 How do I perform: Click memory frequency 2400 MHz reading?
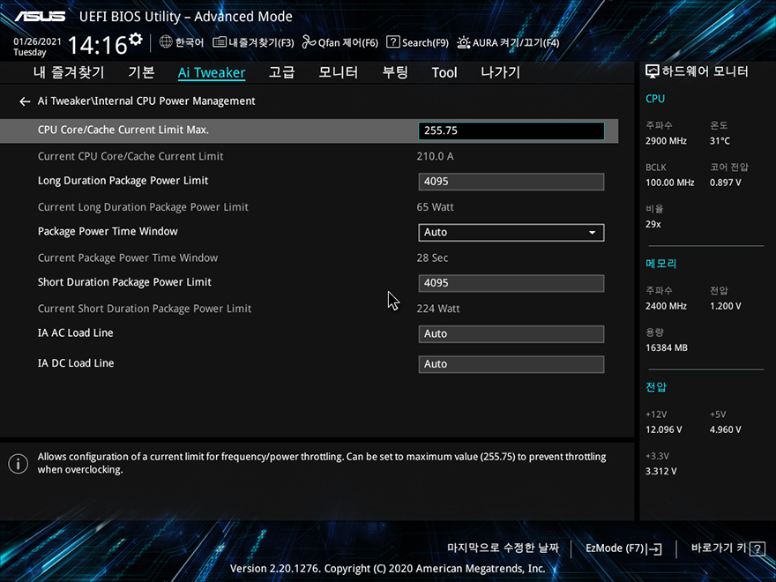[x=666, y=306]
